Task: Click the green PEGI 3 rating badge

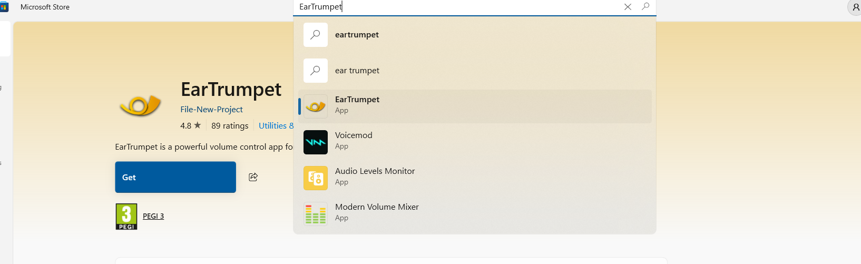Action: 126,217
